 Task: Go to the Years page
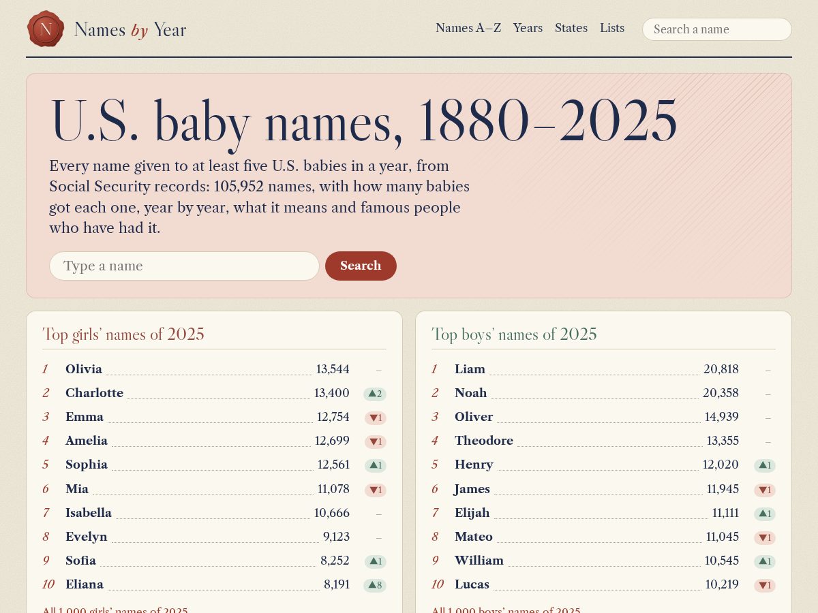point(528,28)
